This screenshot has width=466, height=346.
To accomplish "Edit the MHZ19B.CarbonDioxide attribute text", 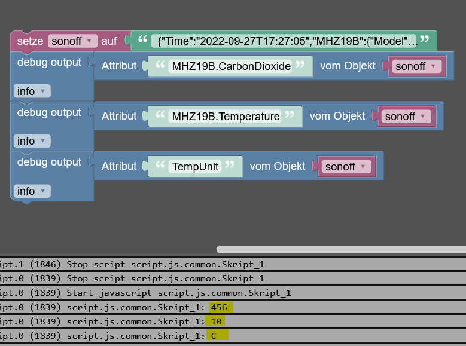I will 232,66.
